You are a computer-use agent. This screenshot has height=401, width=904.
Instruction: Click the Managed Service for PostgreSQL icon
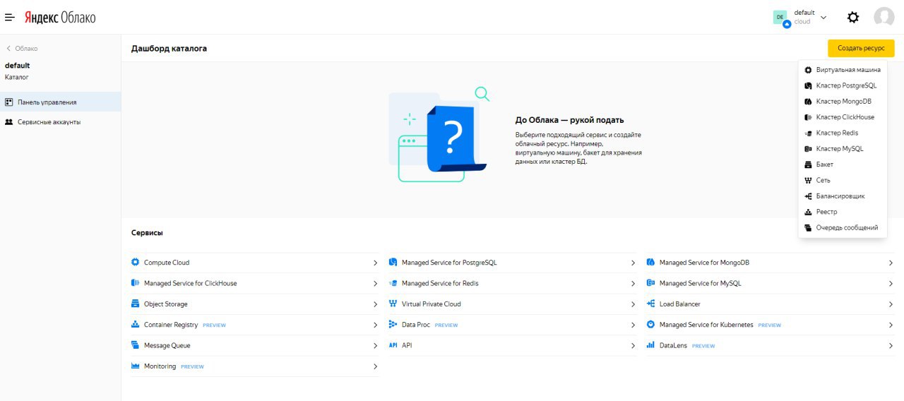click(393, 263)
